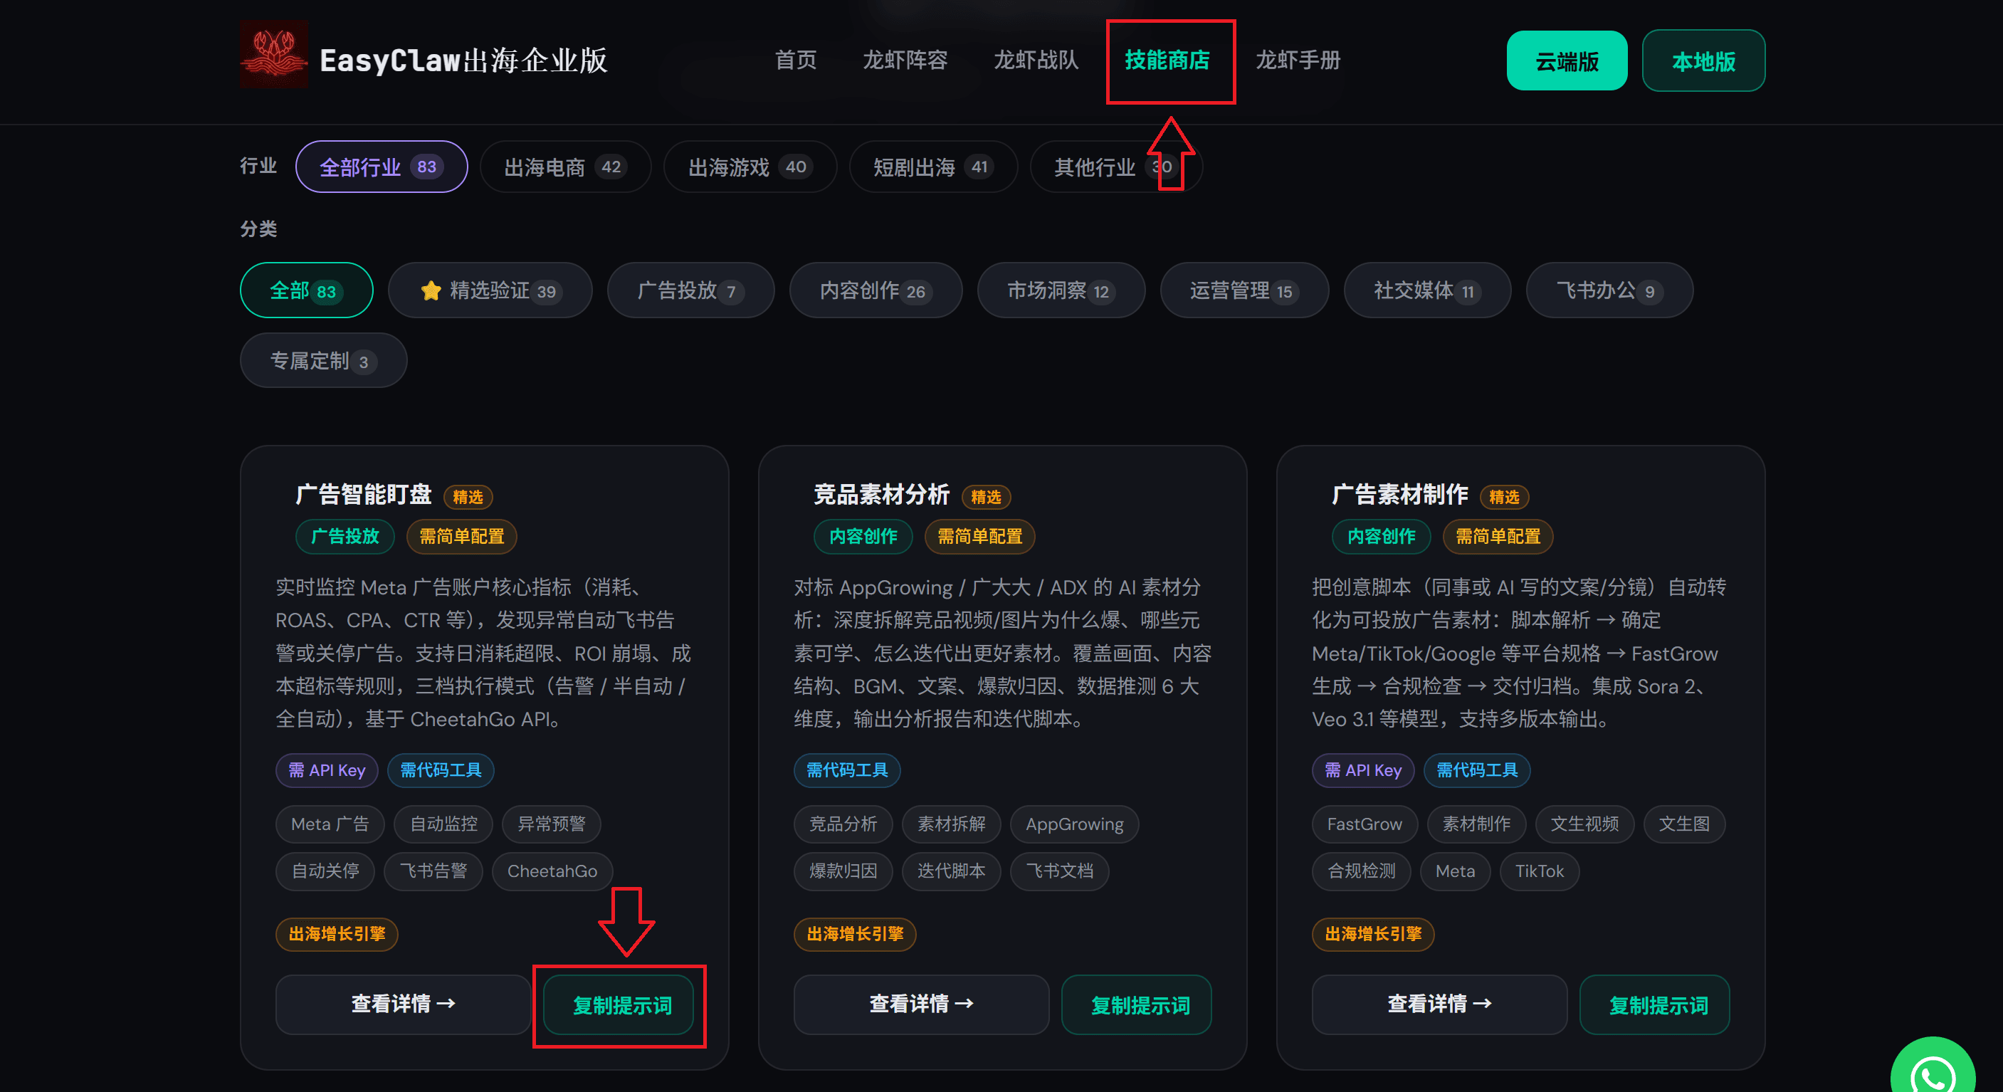Filter by 其他行业 industry

1116,167
